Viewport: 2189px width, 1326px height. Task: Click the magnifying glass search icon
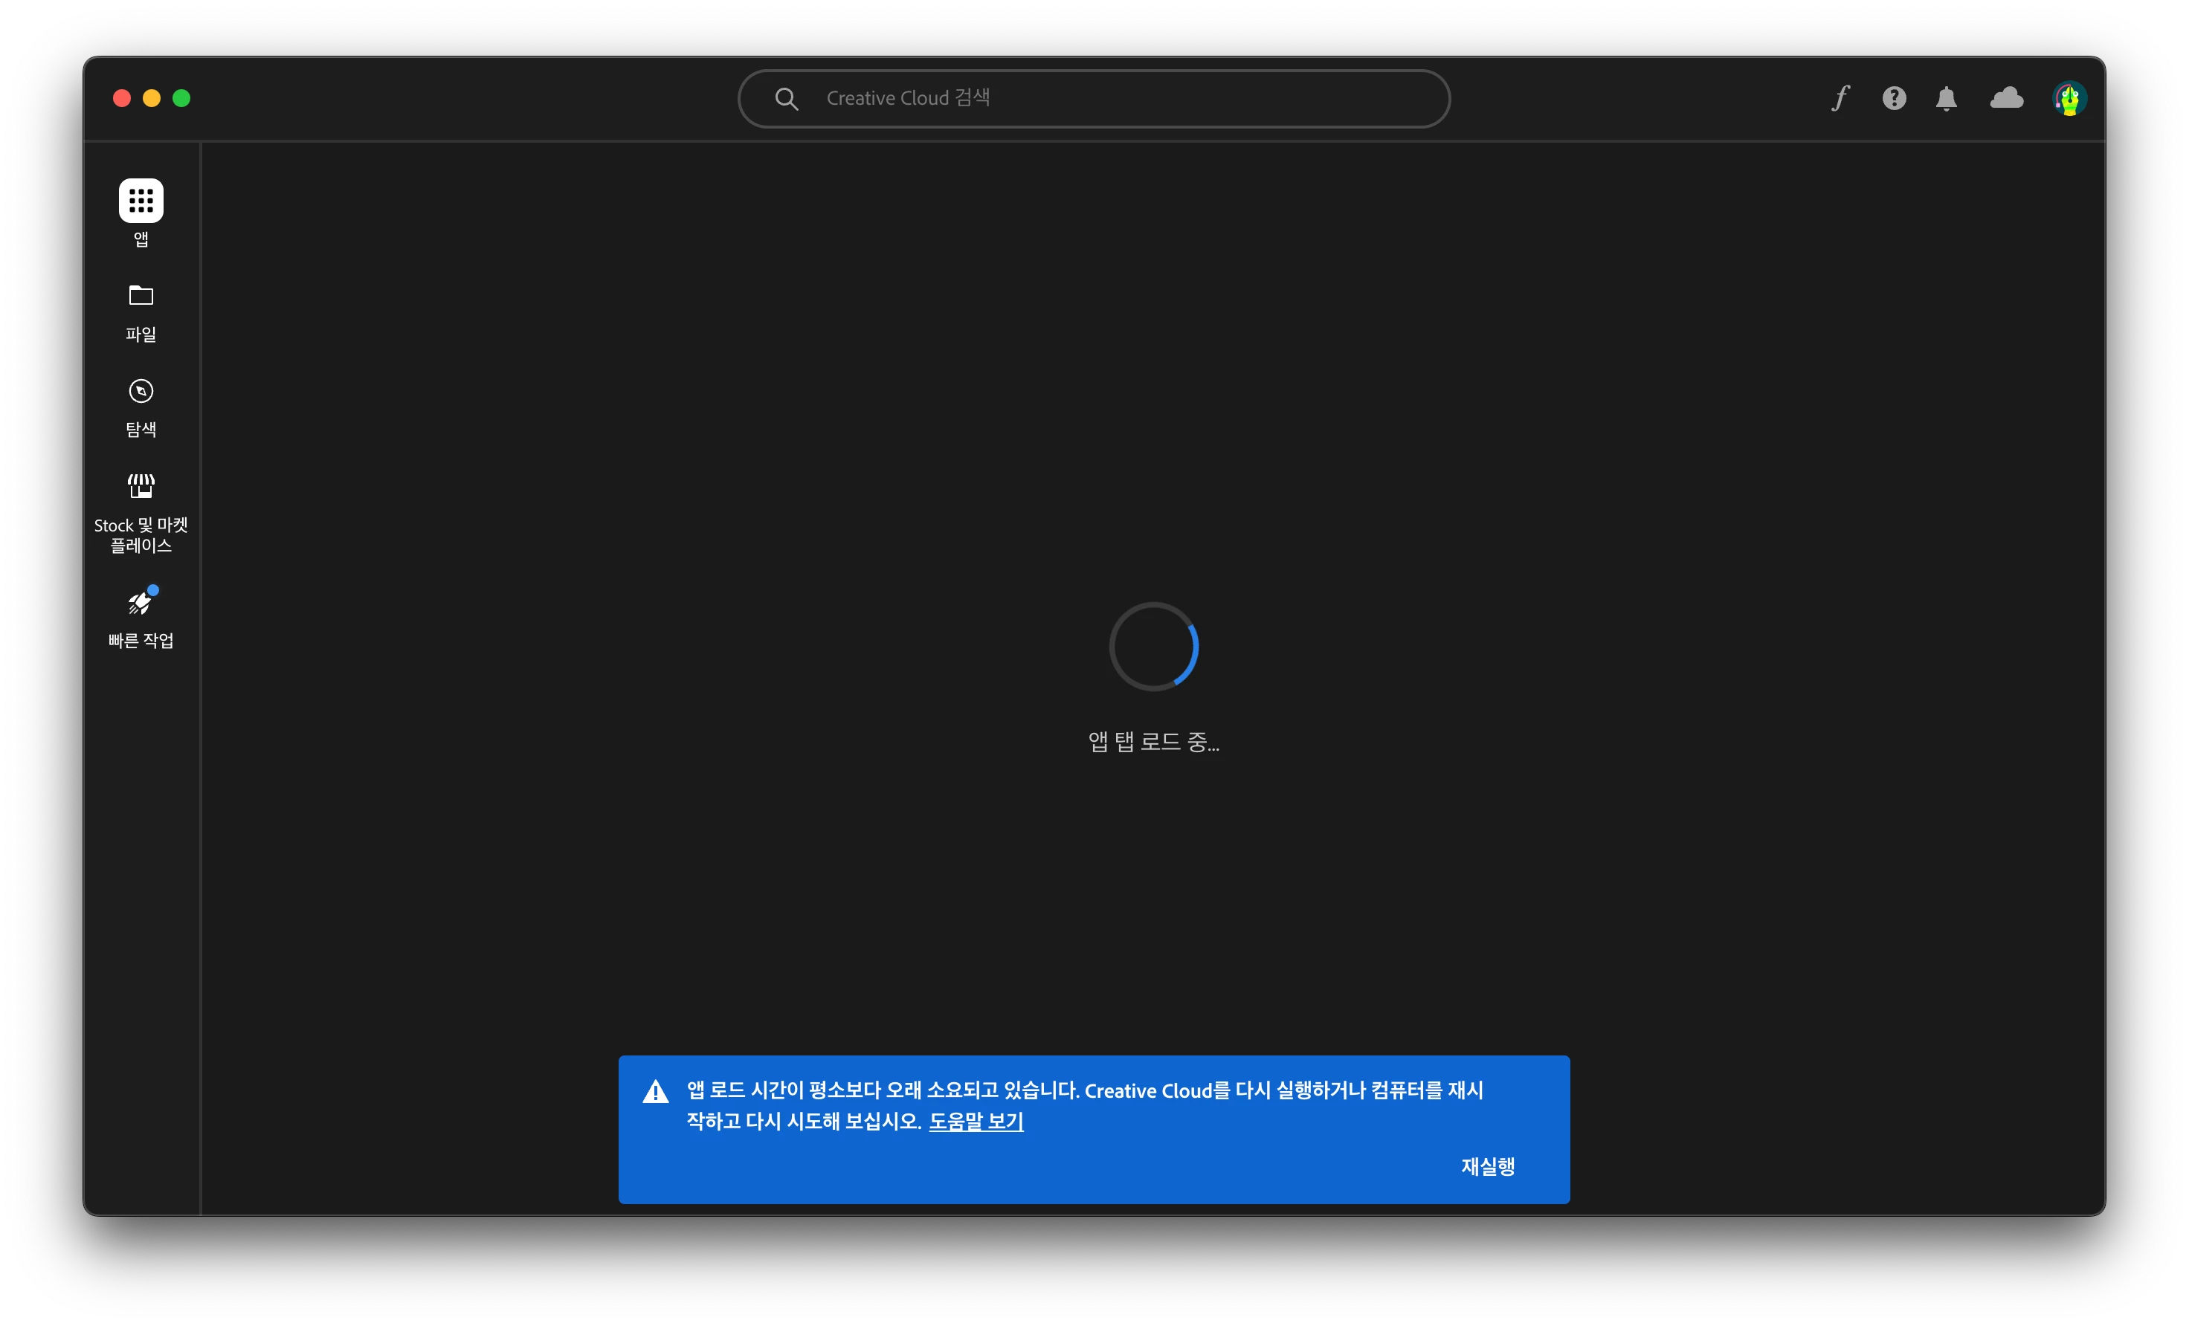(786, 97)
